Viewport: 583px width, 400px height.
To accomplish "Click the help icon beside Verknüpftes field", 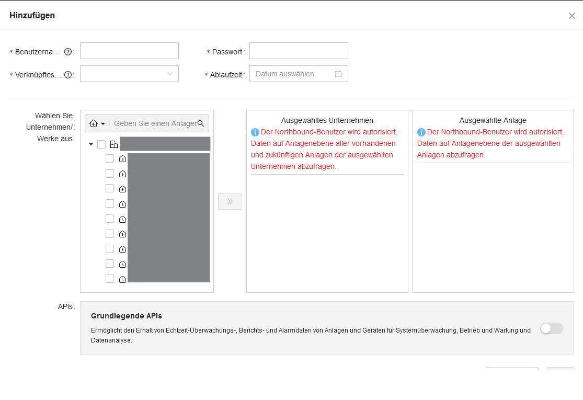I will [x=67, y=75].
